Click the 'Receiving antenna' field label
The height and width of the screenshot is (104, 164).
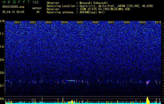click(60, 12)
